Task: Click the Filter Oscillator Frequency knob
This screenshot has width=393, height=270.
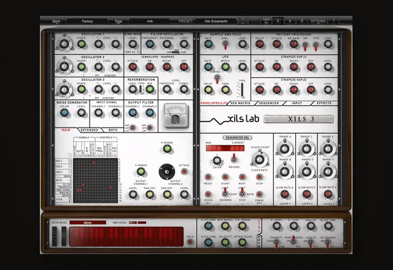Action: coord(150,44)
